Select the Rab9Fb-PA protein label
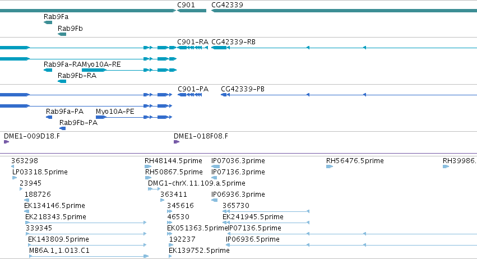477x259 pixels. pyautogui.click(x=78, y=123)
